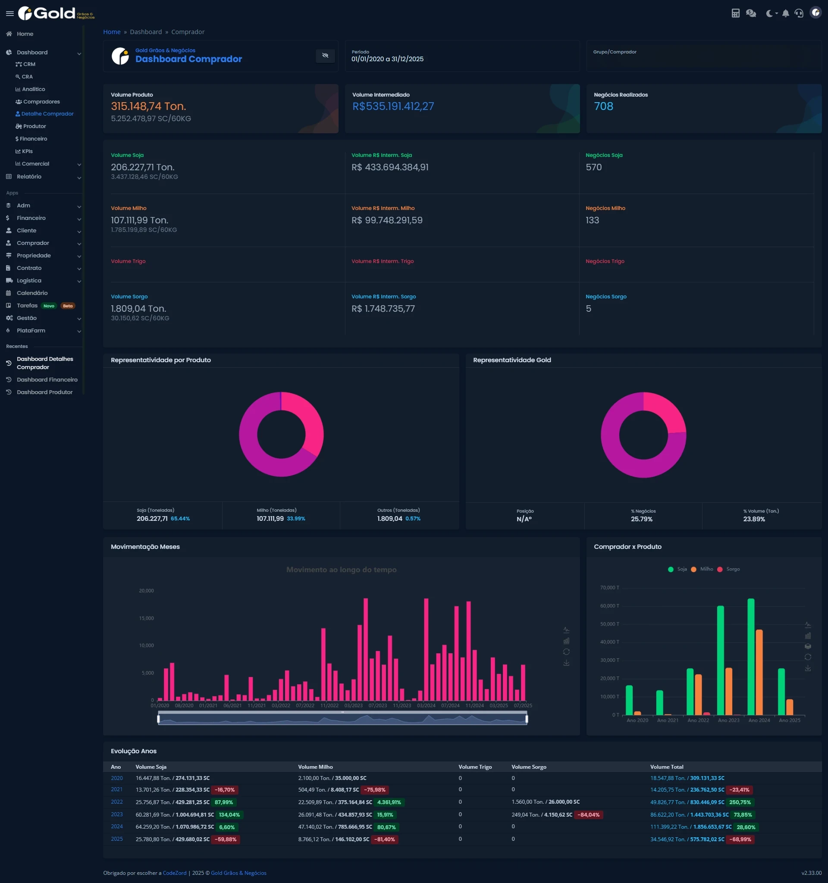Viewport: 828px width, 883px height.
Task: Open the 2023 year link in table
Action: 117,814
